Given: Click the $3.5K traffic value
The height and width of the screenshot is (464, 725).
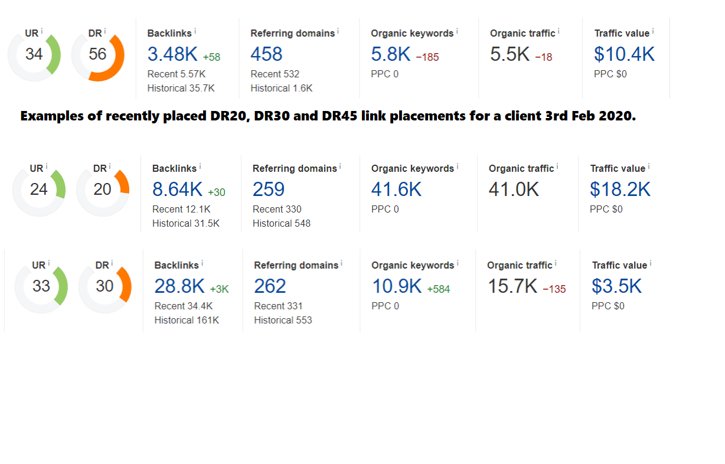Looking at the screenshot, I should click(x=617, y=286).
